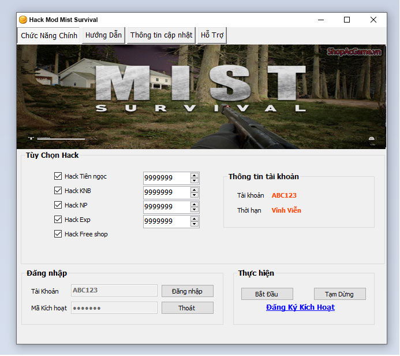
Task: Maximize the Hack Mod Mist Survival window
Action: pos(347,20)
